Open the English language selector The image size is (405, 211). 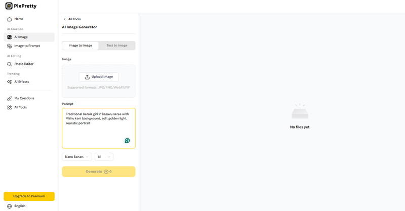click(x=20, y=206)
